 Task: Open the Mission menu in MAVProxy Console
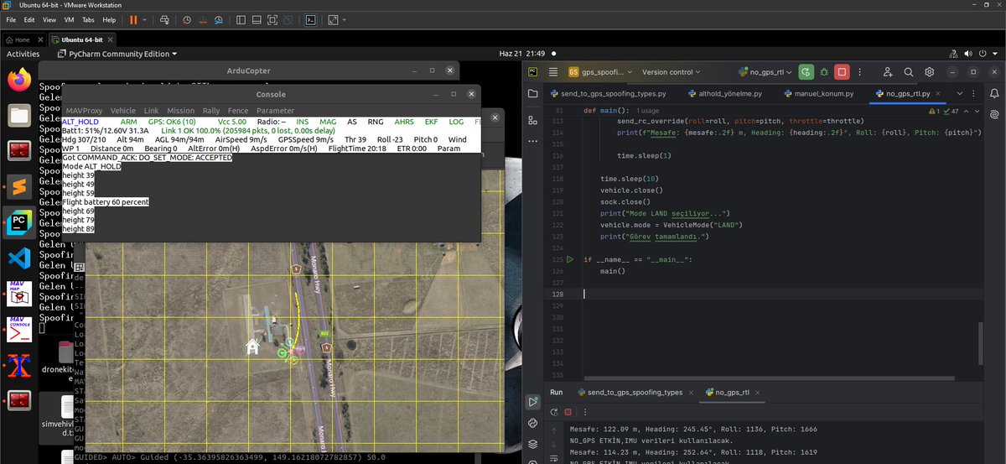pos(180,111)
